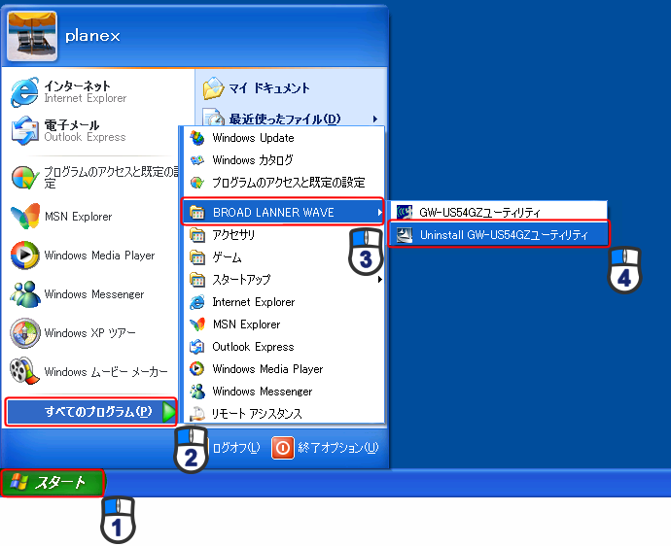Click the planex user picture
Image resolution: width=671 pixels, height=546 pixels.
[x=32, y=36]
